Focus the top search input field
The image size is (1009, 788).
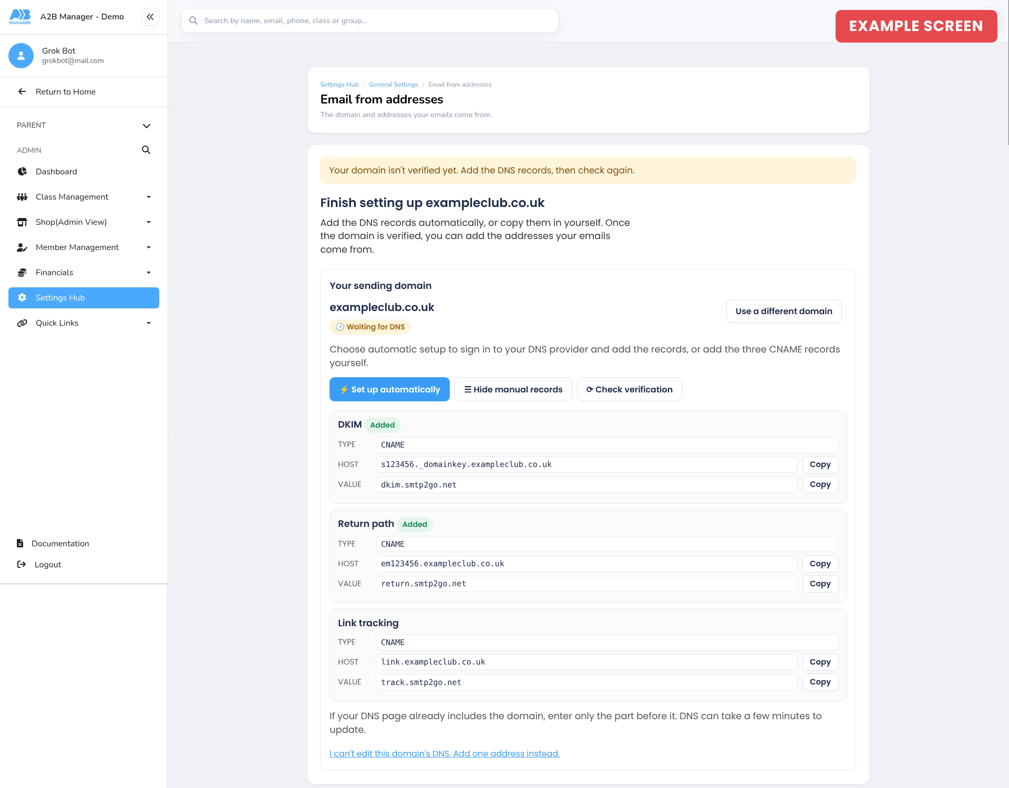pos(370,20)
